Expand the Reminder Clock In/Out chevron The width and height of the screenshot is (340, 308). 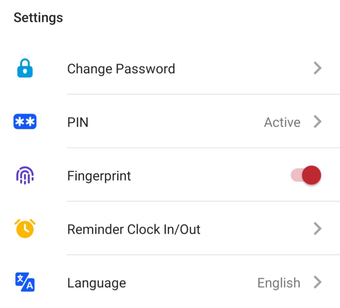coord(318,229)
